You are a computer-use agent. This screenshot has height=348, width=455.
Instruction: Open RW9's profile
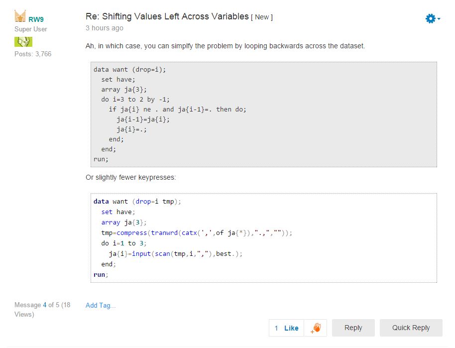point(35,20)
